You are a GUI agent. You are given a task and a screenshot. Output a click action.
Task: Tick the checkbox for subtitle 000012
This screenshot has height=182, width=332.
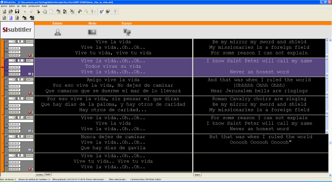click(10, 79)
